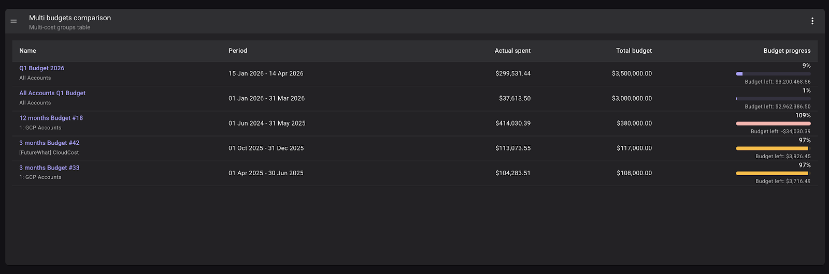
Task: Click Budget #42's yellow 97% progress bar
Action: pyautogui.click(x=773, y=148)
